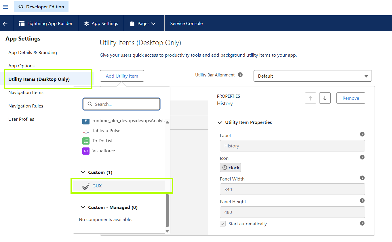This screenshot has width=392, height=242.
Task: Click the To Do List checklist icon
Action: (x=86, y=141)
